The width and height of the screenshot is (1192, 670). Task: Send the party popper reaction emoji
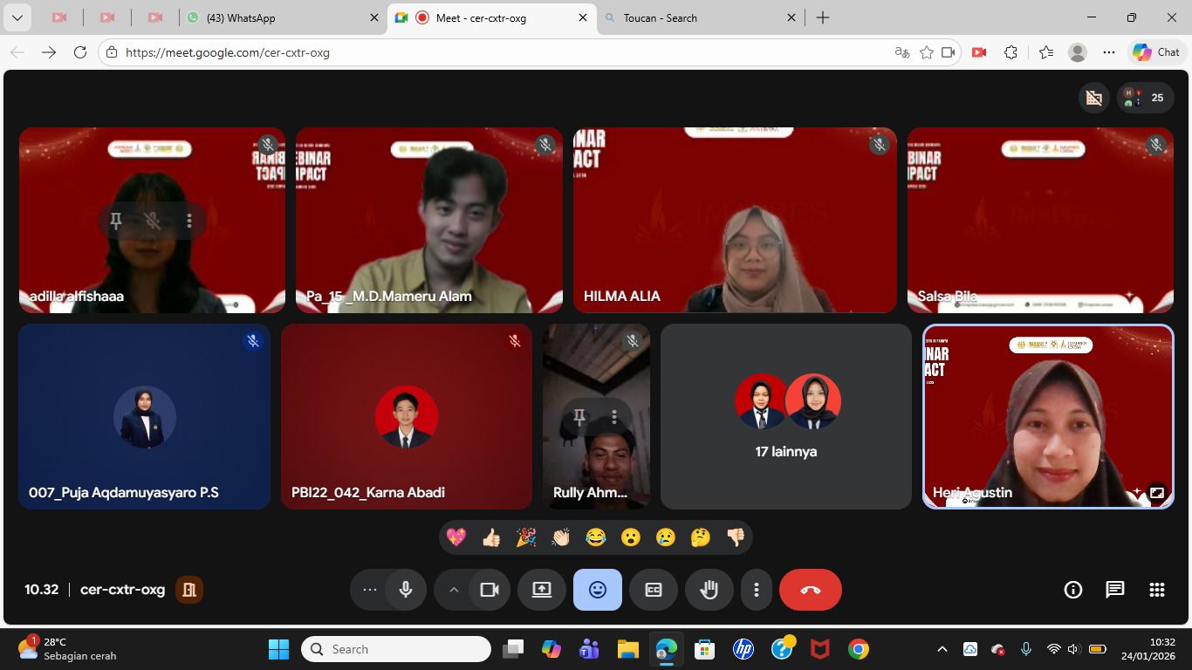pos(526,537)
